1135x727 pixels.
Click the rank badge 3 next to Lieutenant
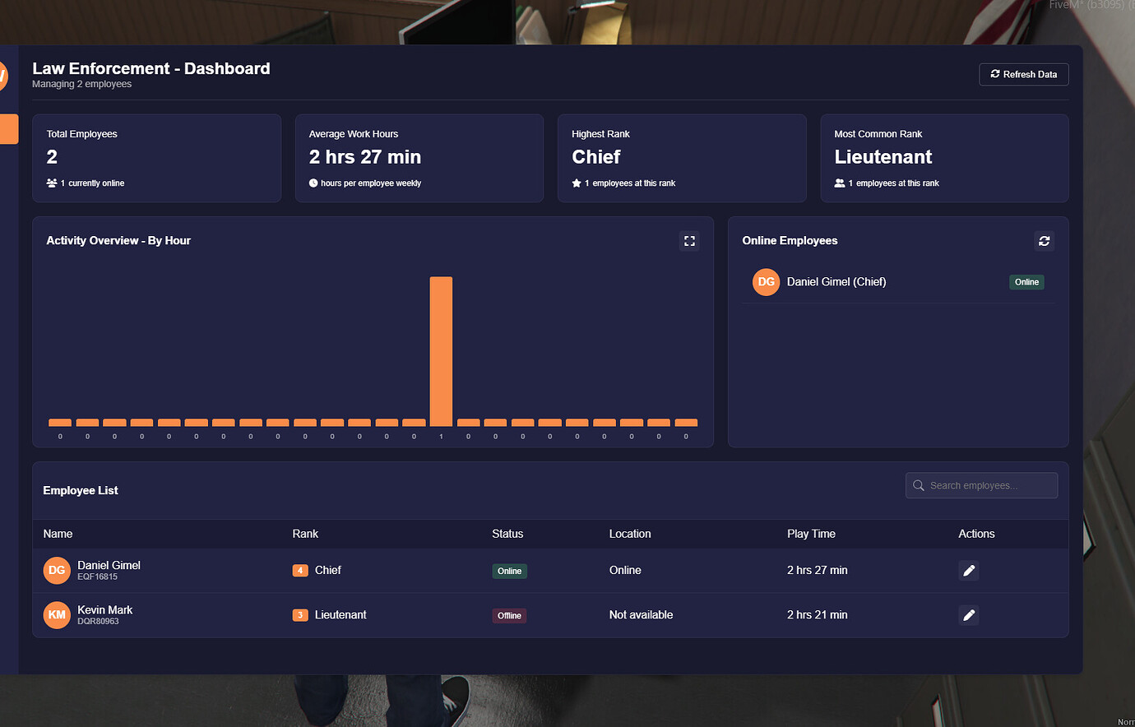(x=300, y=614)
